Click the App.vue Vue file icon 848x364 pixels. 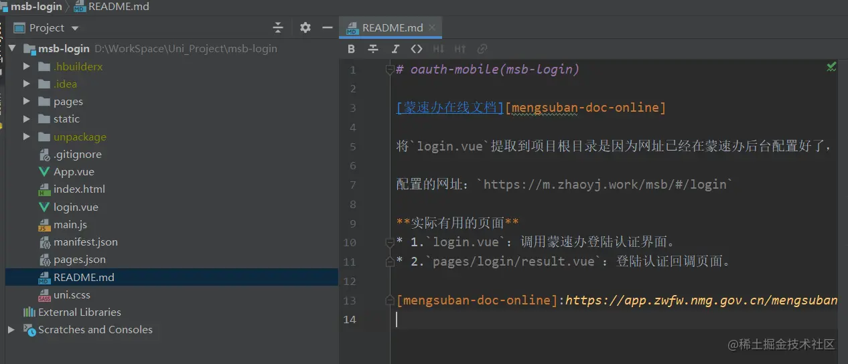(44, 171)
